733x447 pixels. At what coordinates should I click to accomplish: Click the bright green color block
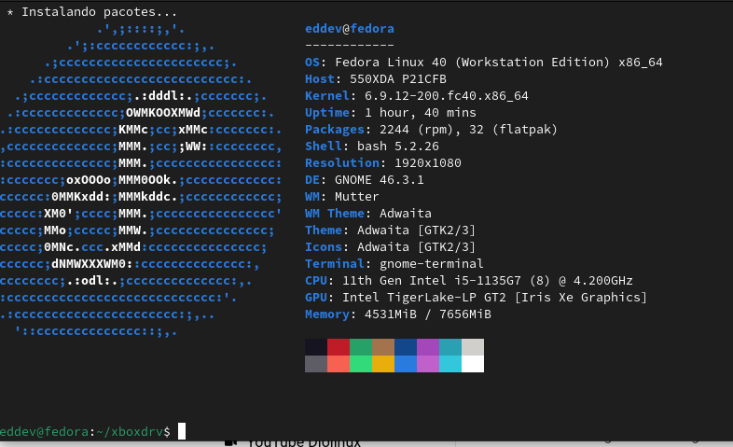point(361,364)
